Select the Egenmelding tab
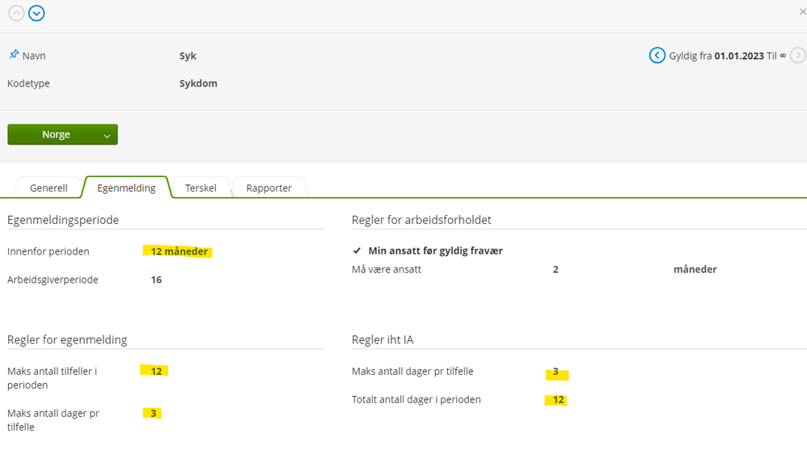The width and height of the screenshot is (807, 463). click(126, 187)
